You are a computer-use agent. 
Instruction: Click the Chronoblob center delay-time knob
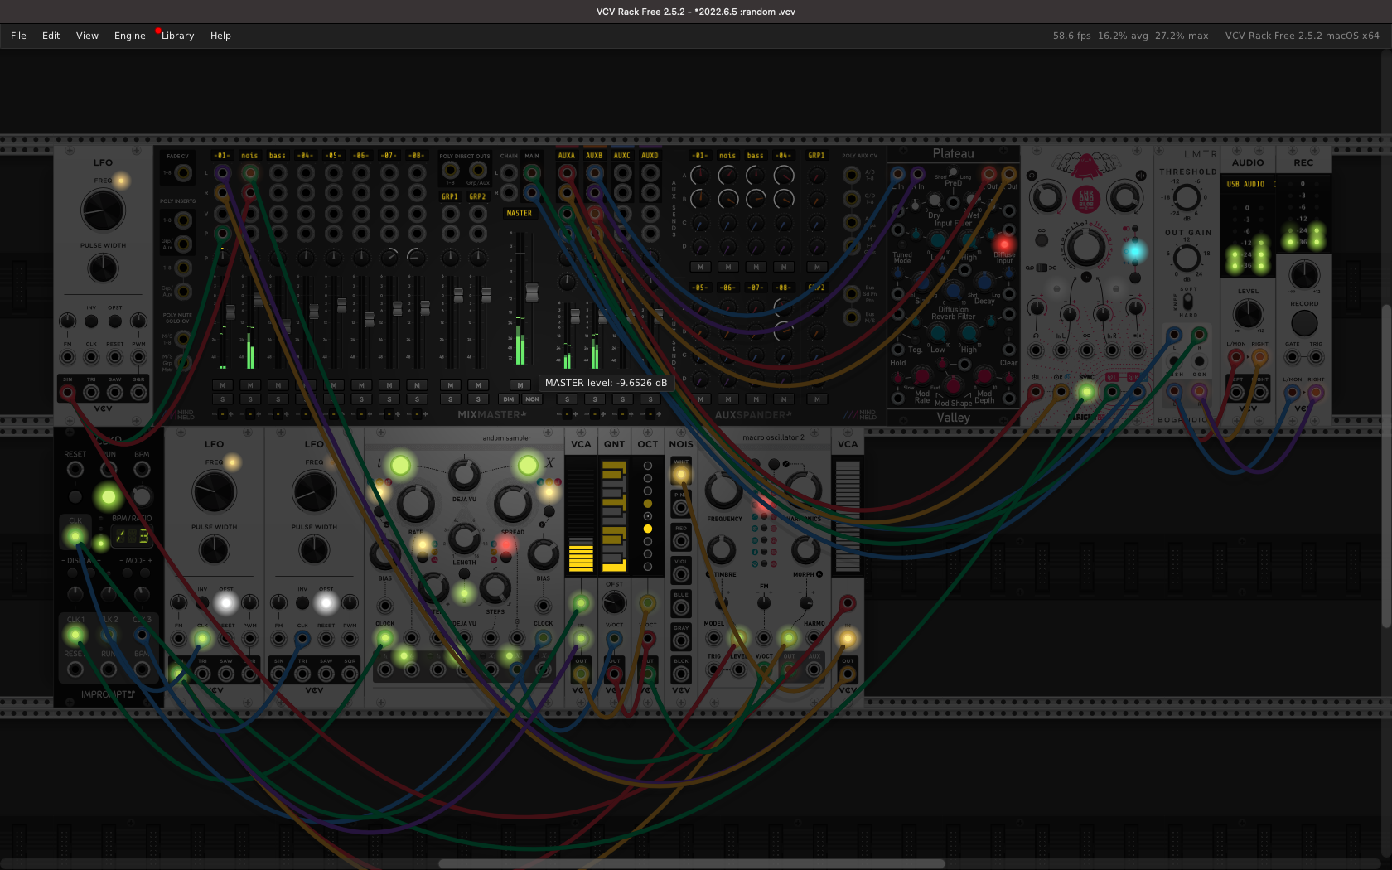(1086, 246)
